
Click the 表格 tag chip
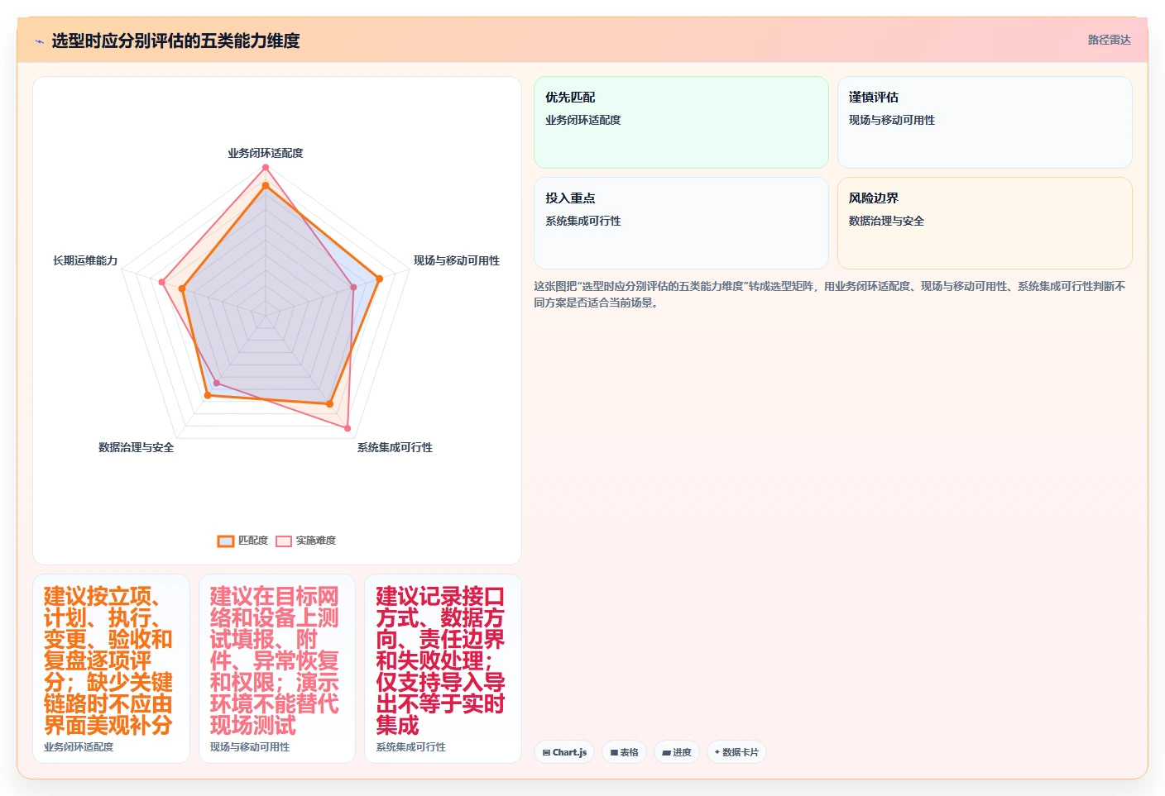point(624,752)
